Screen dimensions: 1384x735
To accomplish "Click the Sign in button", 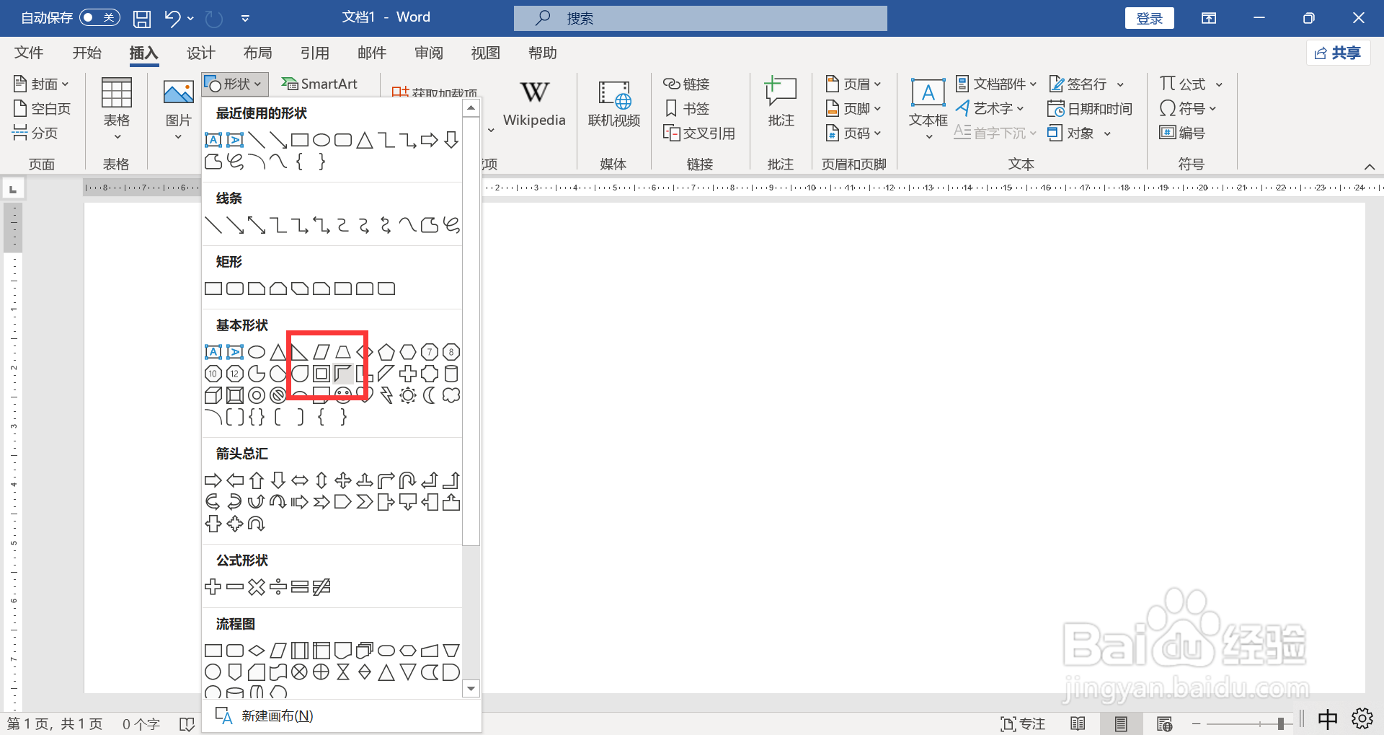I will [x=1149, y=18].
